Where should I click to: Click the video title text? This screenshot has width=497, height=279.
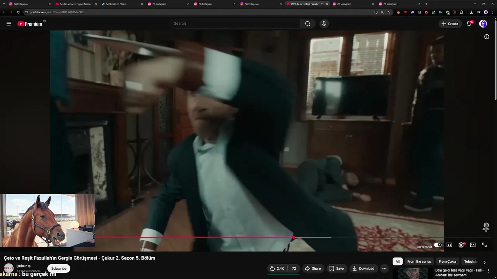[x=80, y=258]
